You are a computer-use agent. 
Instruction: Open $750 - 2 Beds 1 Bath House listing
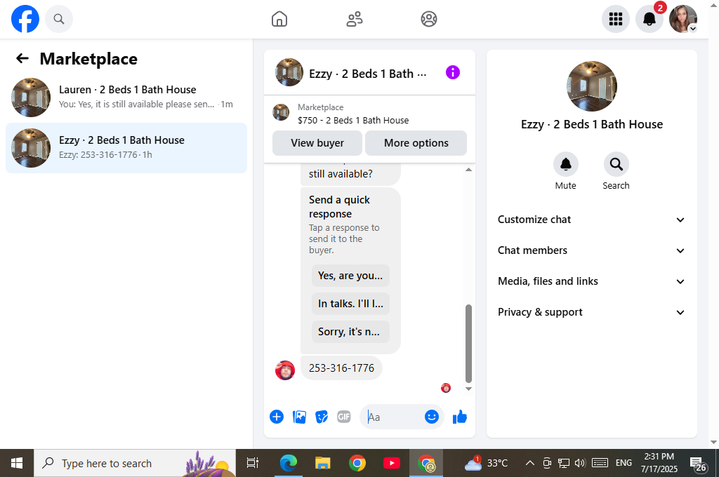(353, 120)
